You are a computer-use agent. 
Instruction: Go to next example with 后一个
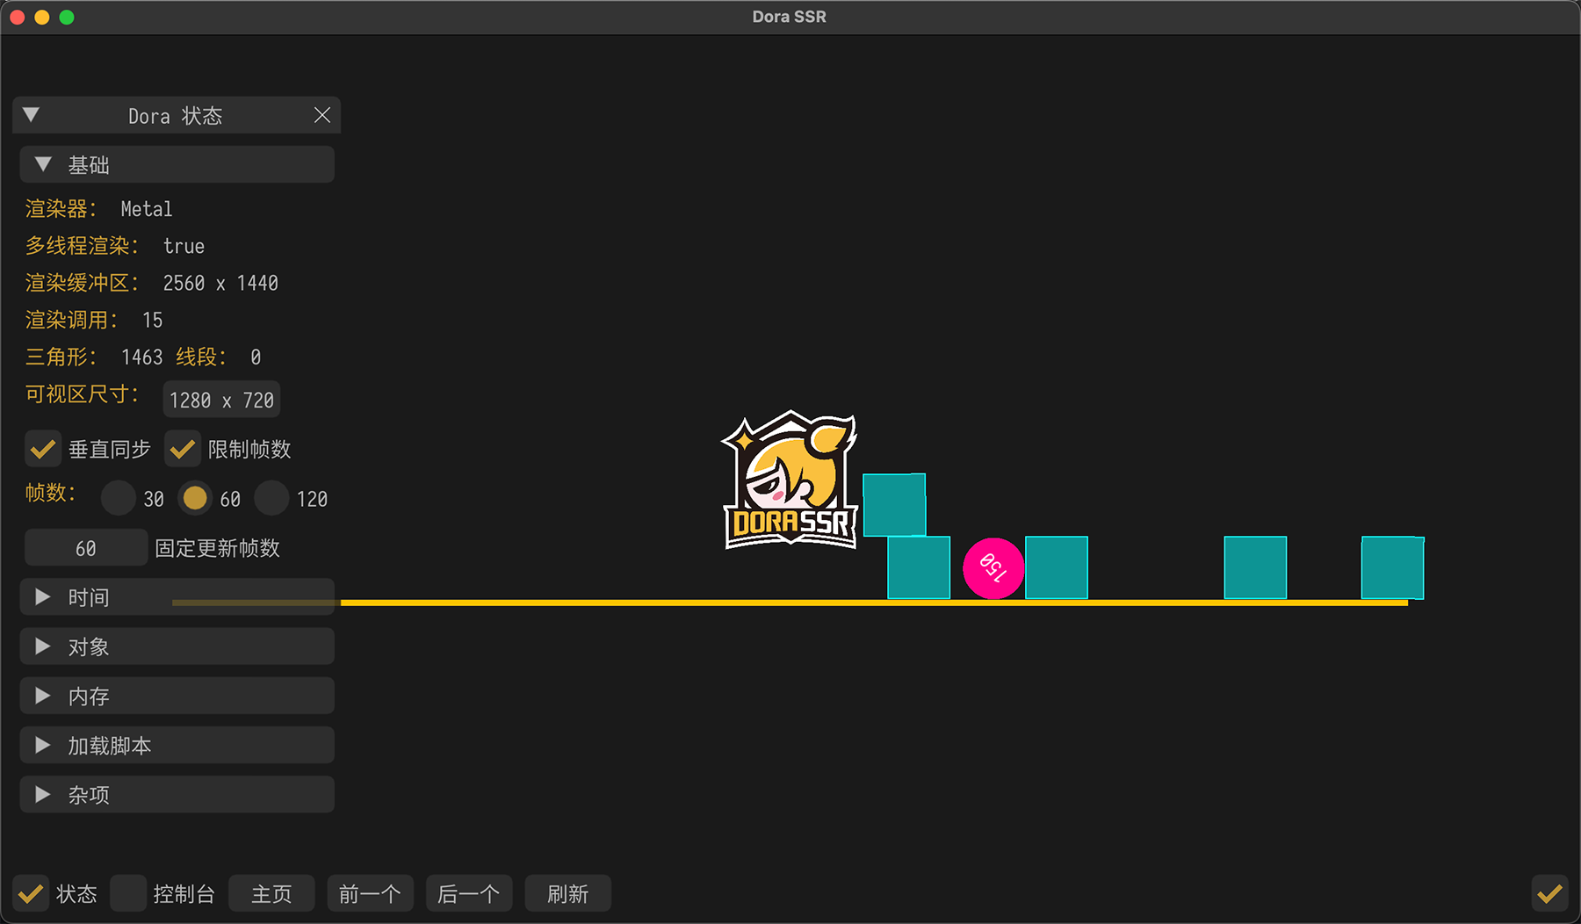[x=469, y=894]
